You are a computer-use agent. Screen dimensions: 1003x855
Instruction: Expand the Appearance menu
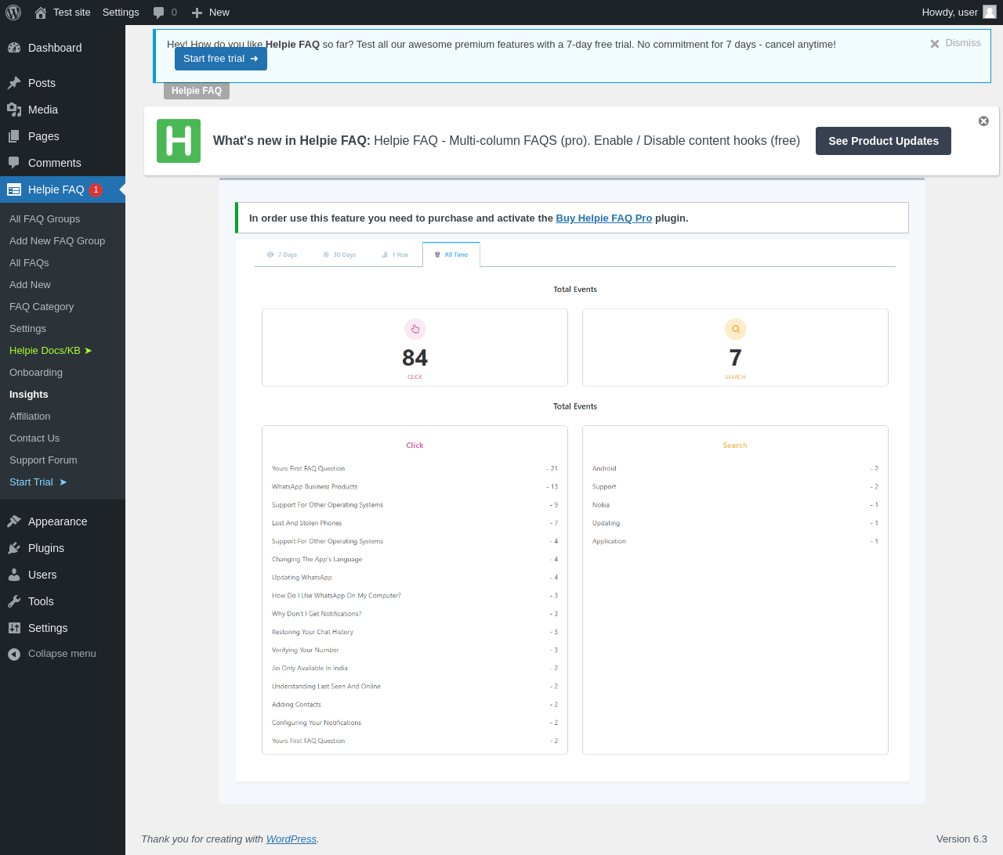coord(57,521)
